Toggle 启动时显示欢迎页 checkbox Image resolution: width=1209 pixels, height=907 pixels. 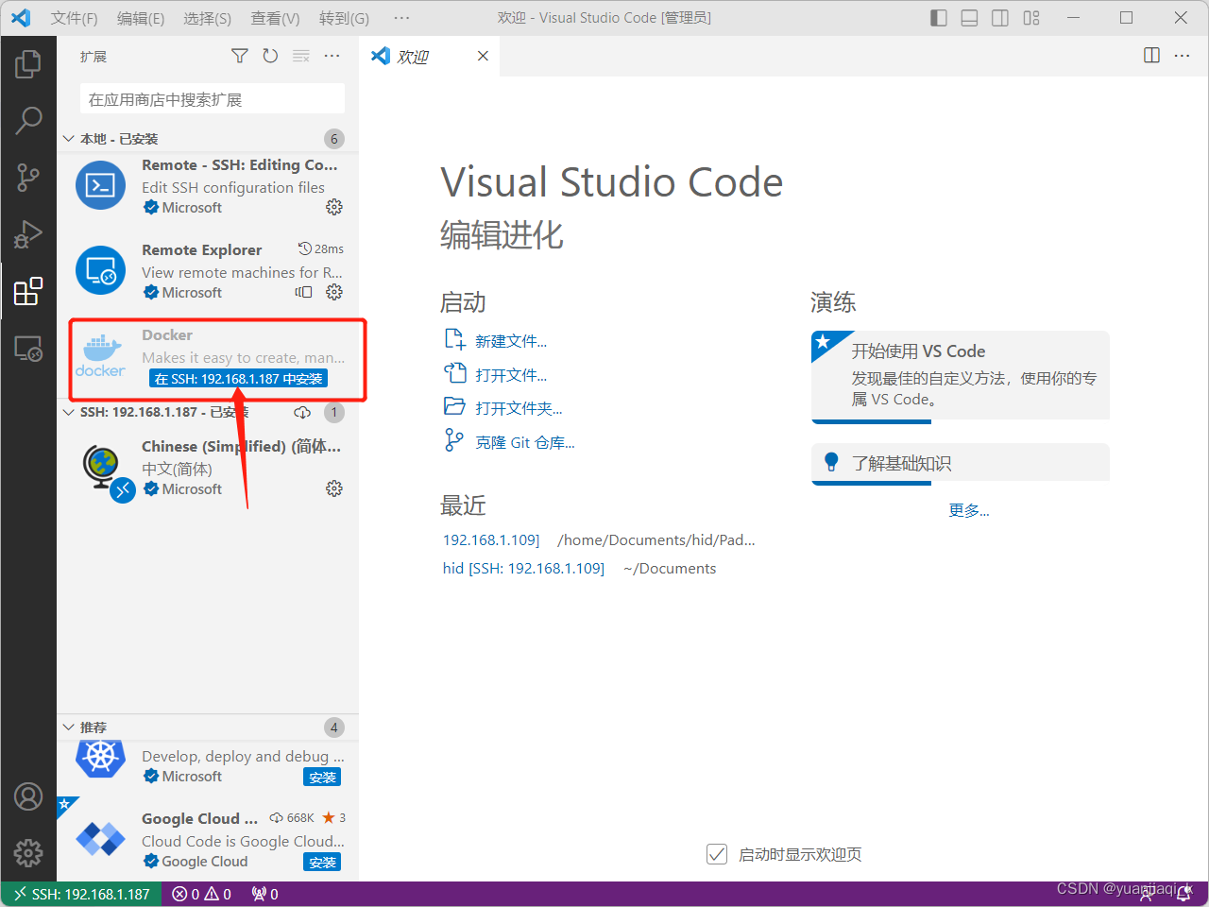tap(717, 854)
